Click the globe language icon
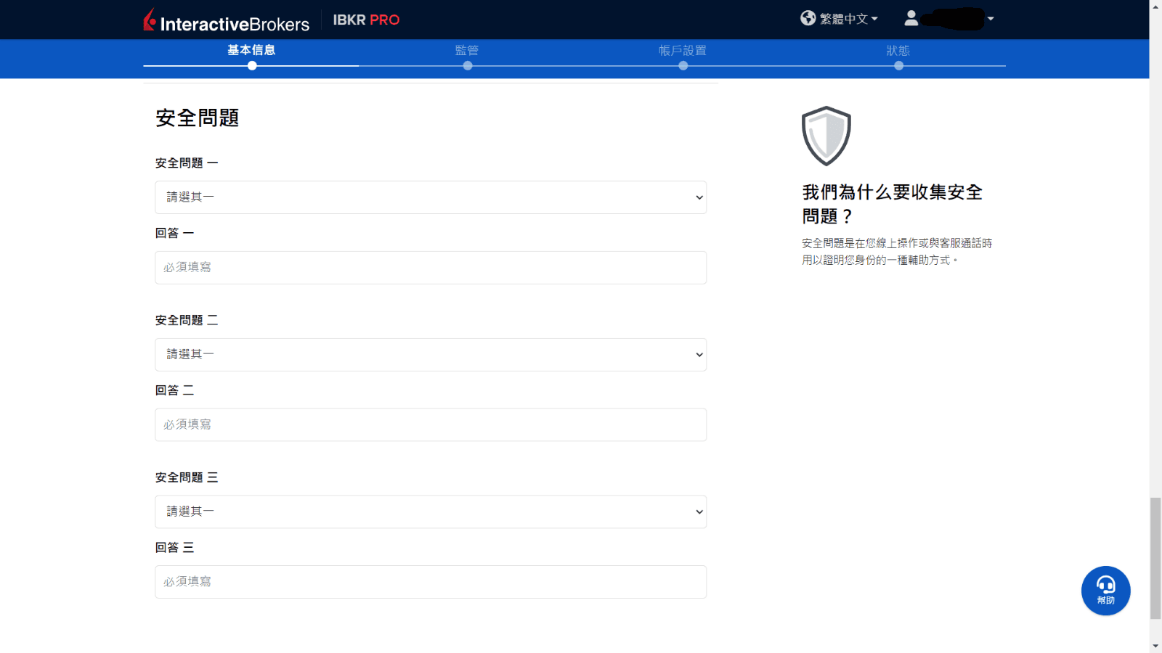Screen dimensions: 1162x653 pyautogui.click(x=807, y=18)
